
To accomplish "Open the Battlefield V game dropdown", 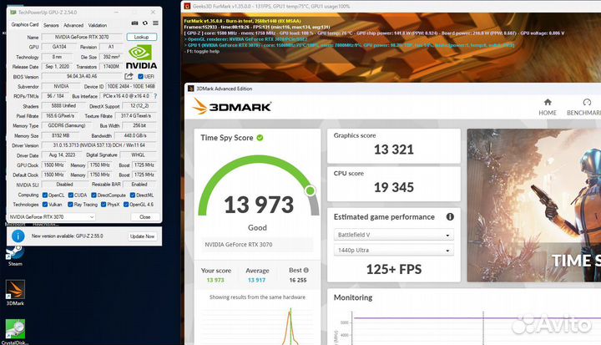I will pos(394,235).
